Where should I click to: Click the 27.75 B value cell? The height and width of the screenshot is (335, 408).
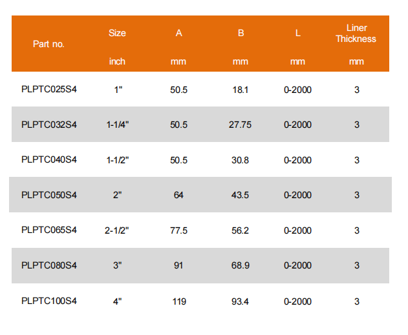click(240, 125)
